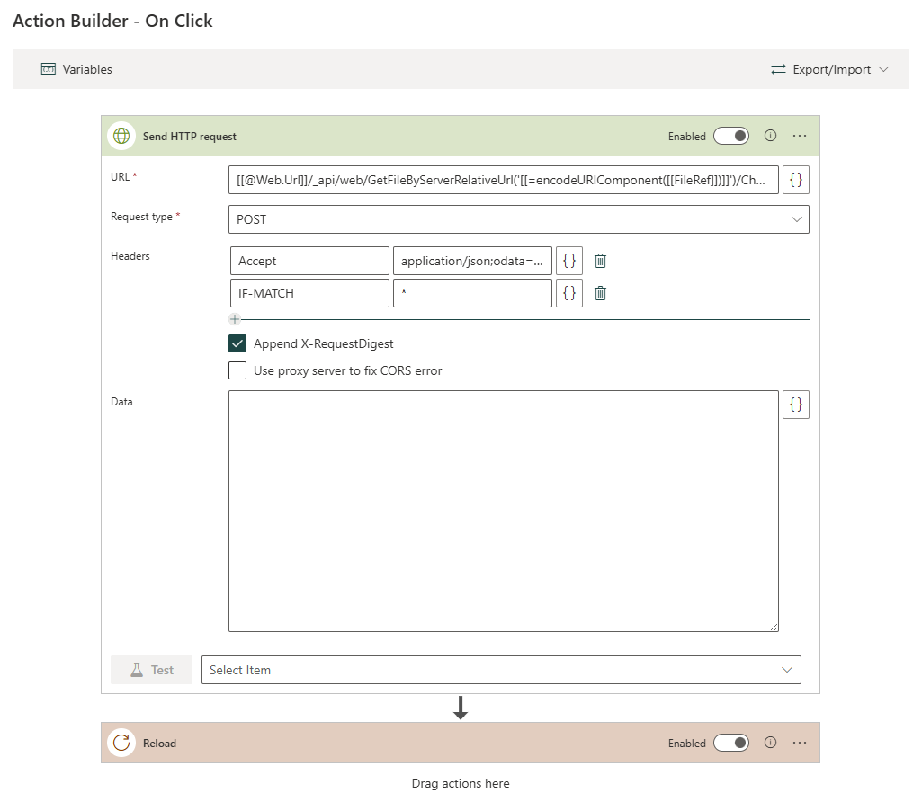This screenshot has width=913, height=811.
Task: Expand the Export/Import menu
Action: (830, 69)
